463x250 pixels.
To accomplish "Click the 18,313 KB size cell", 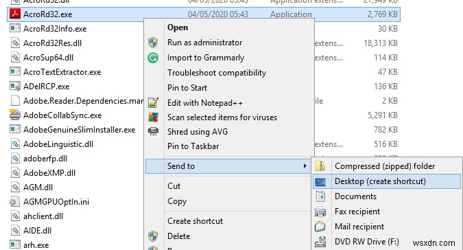I will pyautogui.click(x=381, y=43).
